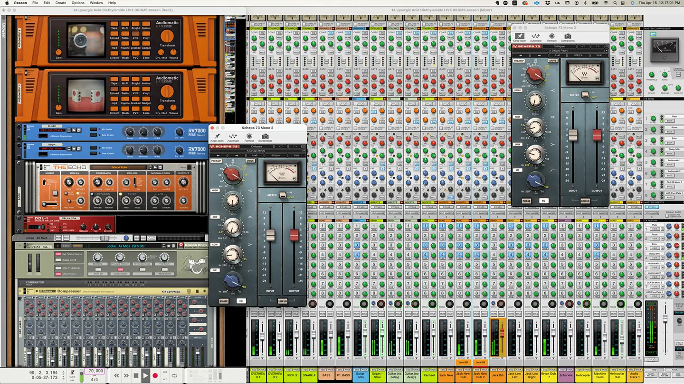The image size is (684, 384).
Task: Click the previous preset arrow in Scheps 73 Mono 3
Action: pos(218,155)
